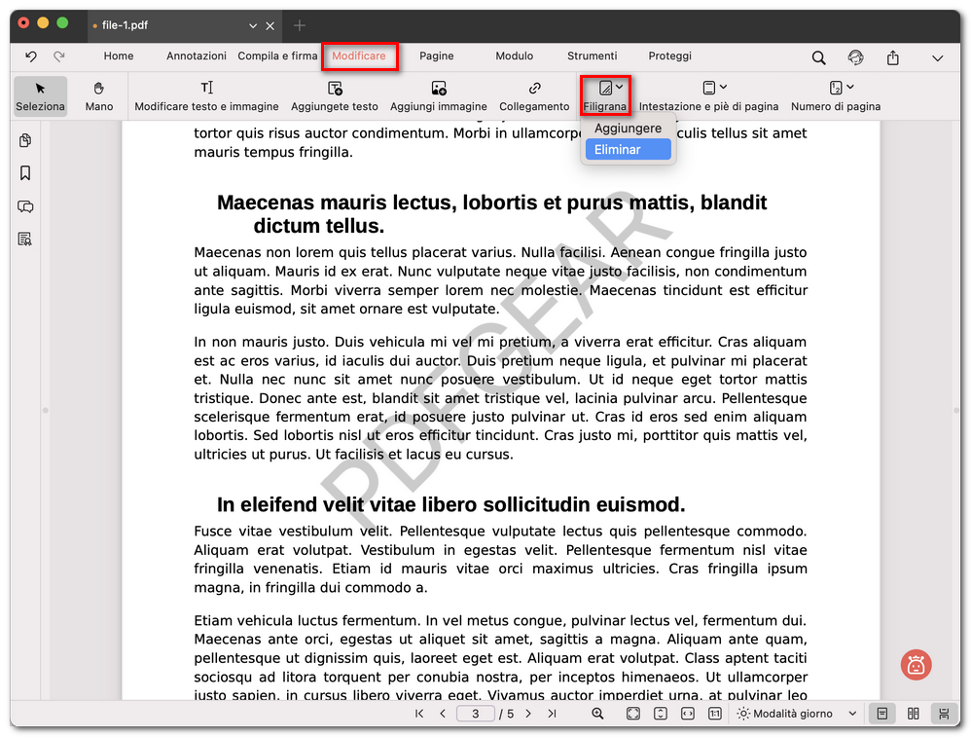Select the Mano (hand) tool
Screen dimensions: 971x737
point(98,95)
